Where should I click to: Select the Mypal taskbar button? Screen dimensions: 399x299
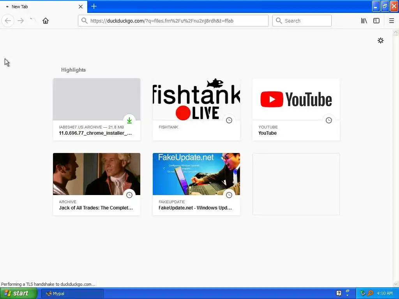coord(72,294)
